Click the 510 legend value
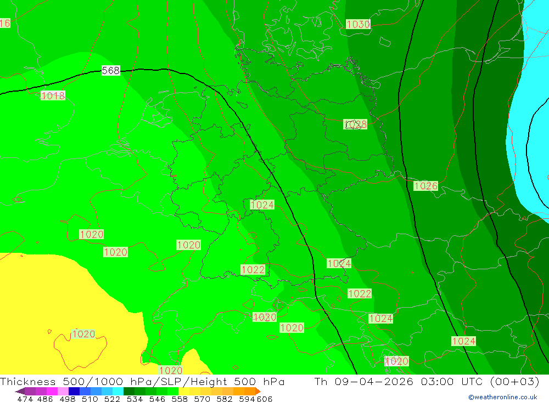 (89, 399)
